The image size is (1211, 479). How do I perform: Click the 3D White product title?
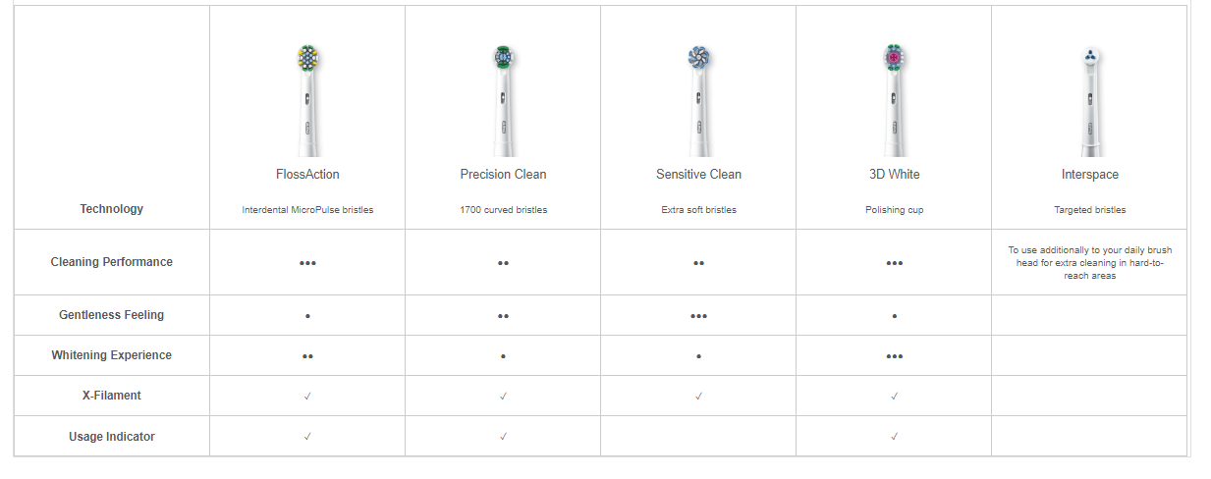[x=894, y=175]
